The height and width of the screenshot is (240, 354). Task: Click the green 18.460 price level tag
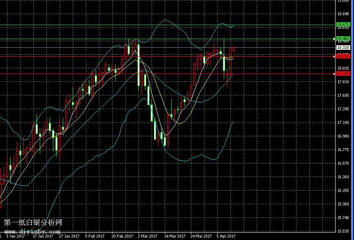click(343, 39)
